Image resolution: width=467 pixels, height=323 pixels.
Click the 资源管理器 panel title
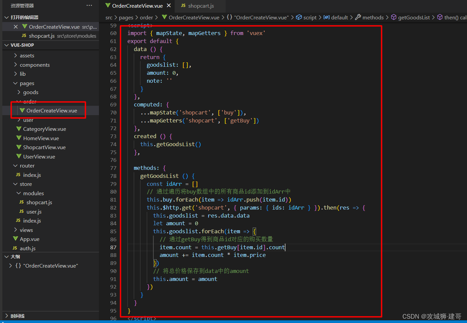(x=22, y=6)
